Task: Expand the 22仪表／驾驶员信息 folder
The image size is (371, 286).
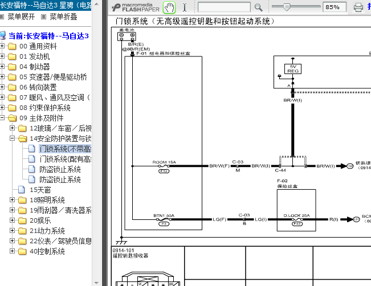Action: pos(13,240)
